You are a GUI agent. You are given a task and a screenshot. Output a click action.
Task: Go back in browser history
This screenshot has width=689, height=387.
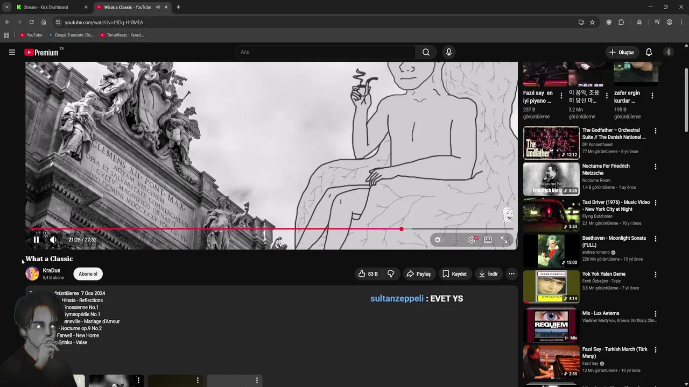pyautogui.click(x=7, y=22)
